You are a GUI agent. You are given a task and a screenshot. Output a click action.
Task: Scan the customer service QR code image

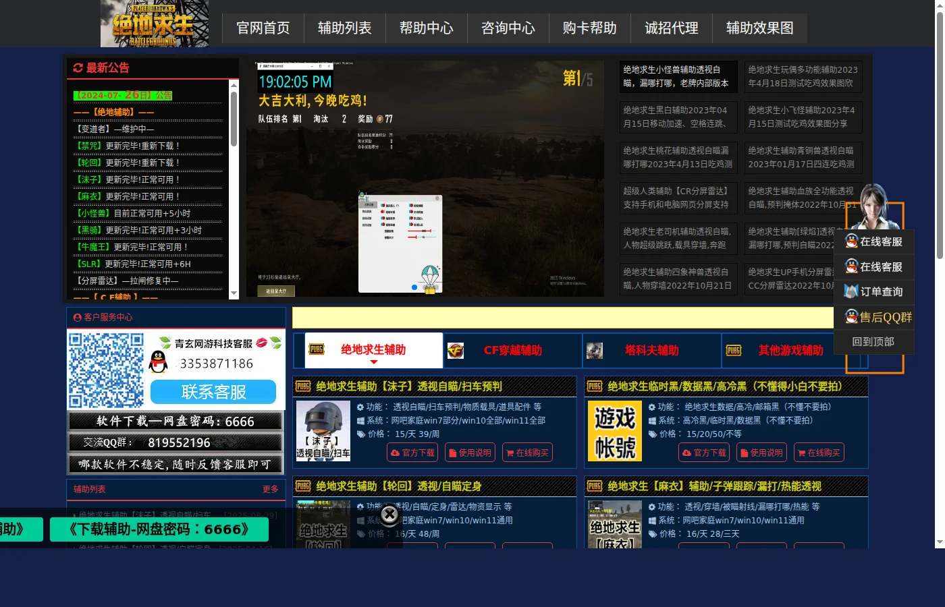pyautogui.click(x=106, y=370)
